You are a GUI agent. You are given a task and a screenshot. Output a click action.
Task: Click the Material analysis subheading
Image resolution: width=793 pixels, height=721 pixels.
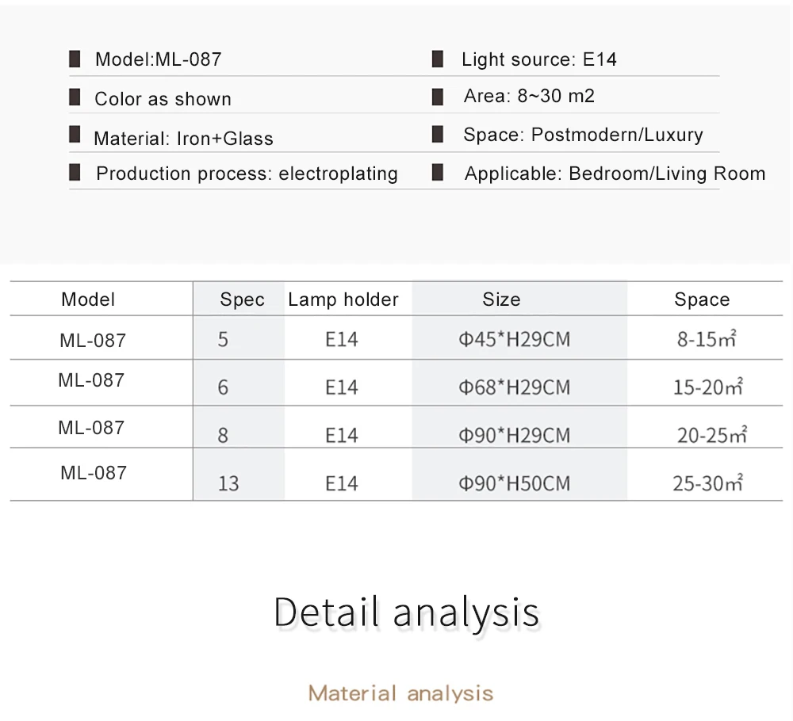click(x=400, y=693)
